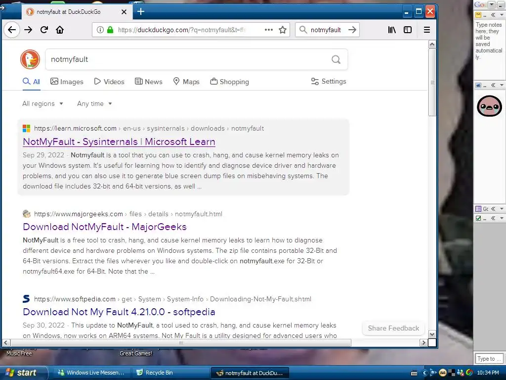Click the learn.microsoft.com result URL
The height and width of the screenshot is (380, 506).
[x=149, y=128]
